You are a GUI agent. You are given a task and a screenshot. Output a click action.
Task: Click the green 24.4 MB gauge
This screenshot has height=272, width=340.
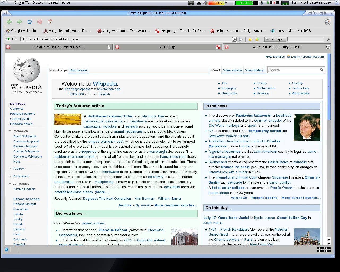coord(247,3)
